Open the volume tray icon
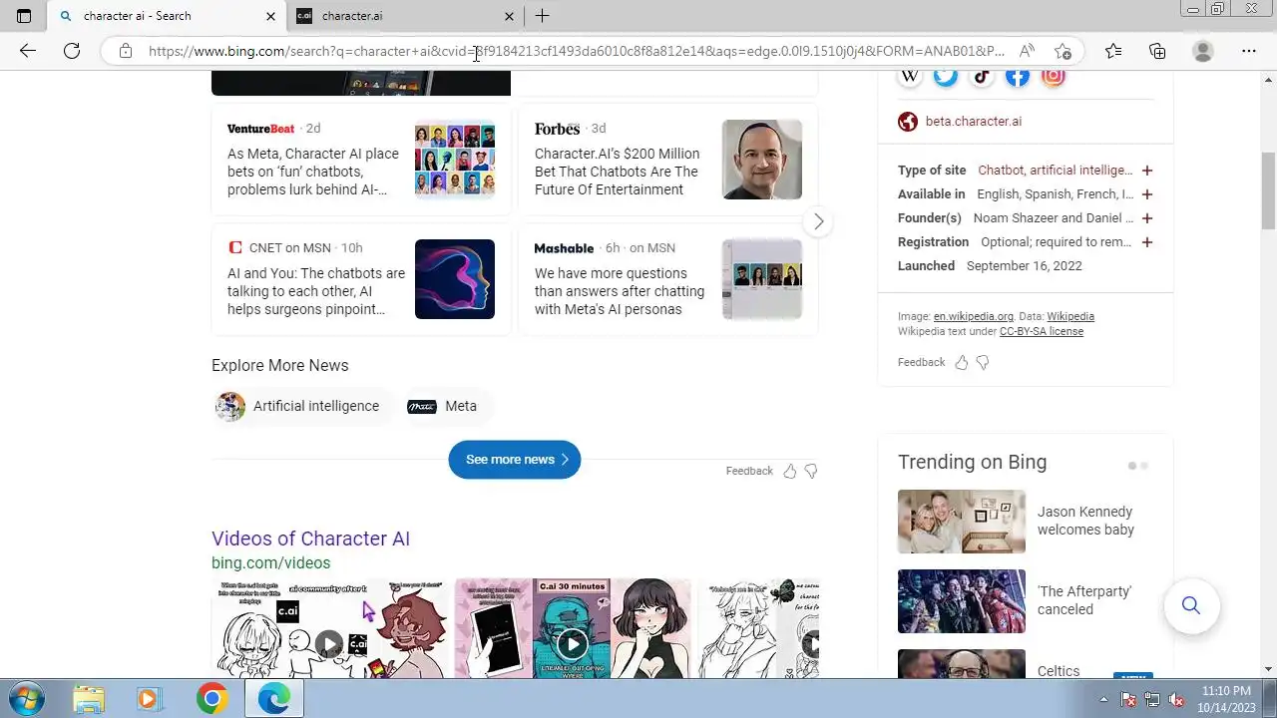This screenshot has width=1277, height=718. [1176, 700]
